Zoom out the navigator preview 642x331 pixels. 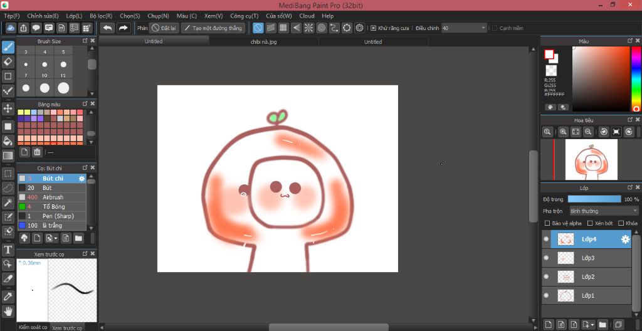pyautogui.click(x=588, y=132)
